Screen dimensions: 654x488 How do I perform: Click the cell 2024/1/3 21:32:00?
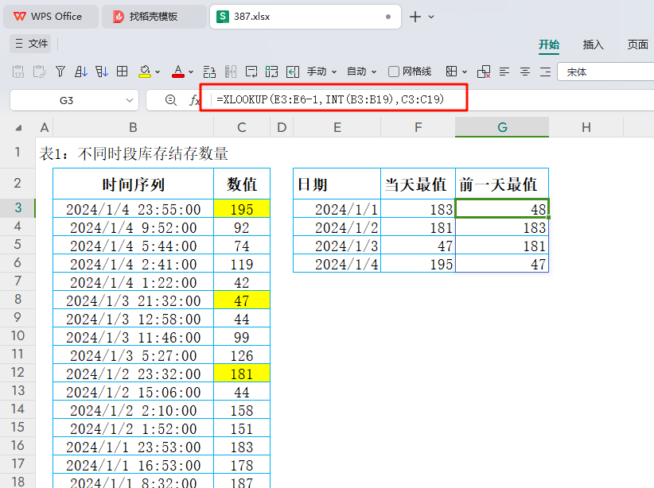[133, 300]
